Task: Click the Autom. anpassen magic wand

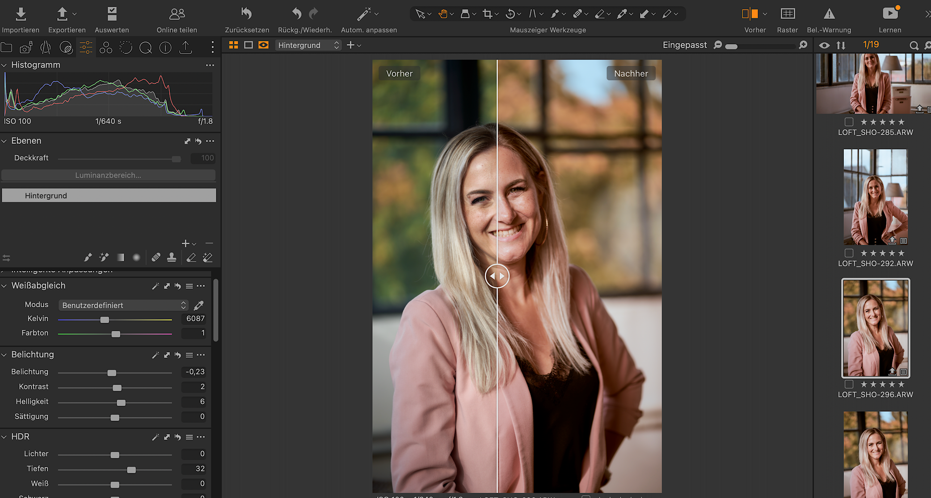Action: (x=364, y=14)
